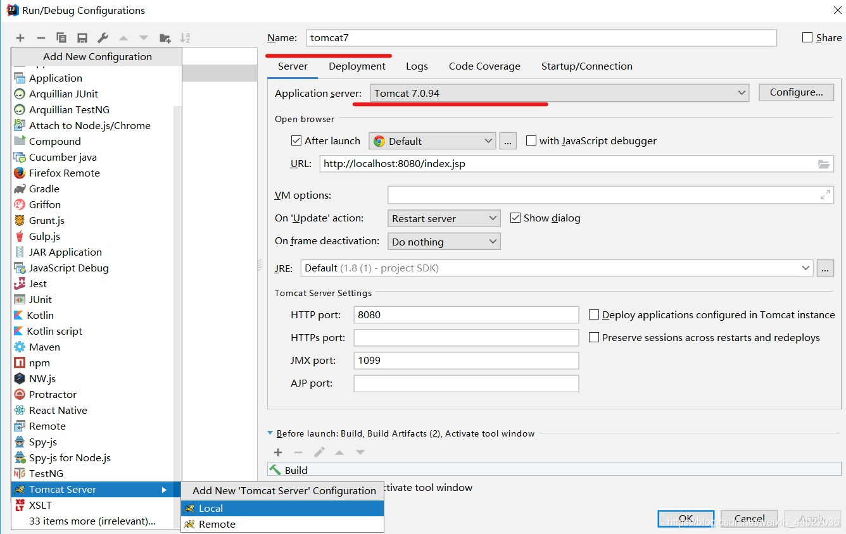Click the Name input field

[x=541, y=38]
